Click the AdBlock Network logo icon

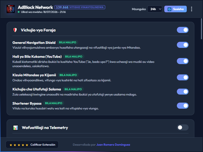click(11, 9)
